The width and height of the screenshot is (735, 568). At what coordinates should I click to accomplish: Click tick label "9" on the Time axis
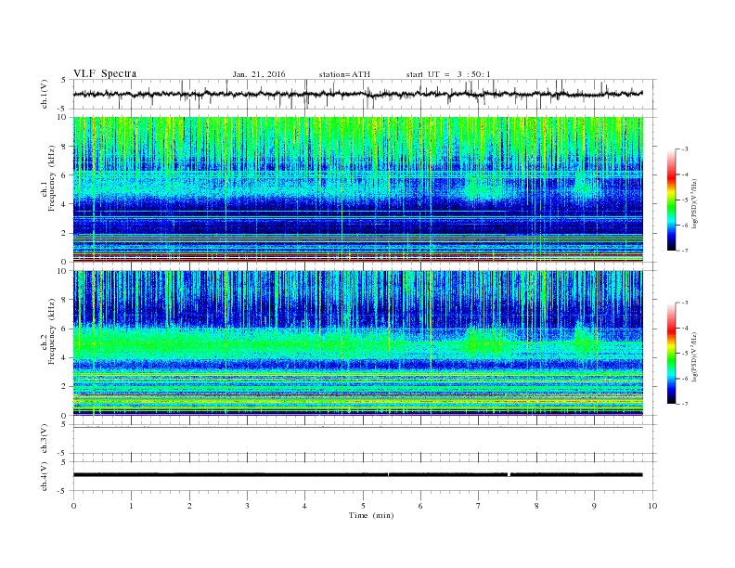pyautogui.click(x=594, y=506)
